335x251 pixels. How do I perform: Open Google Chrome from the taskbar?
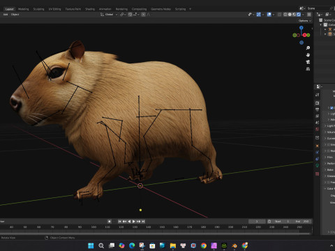pyautogui.click(x=204, y=245)
